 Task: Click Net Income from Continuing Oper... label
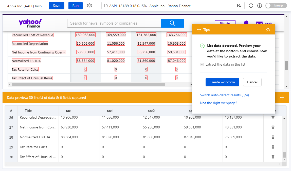pos(38,52)
